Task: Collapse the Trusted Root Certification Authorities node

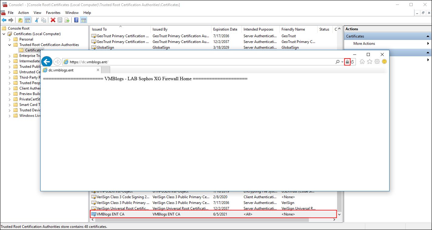Action: pyautogui.click(x=9, y=45)
